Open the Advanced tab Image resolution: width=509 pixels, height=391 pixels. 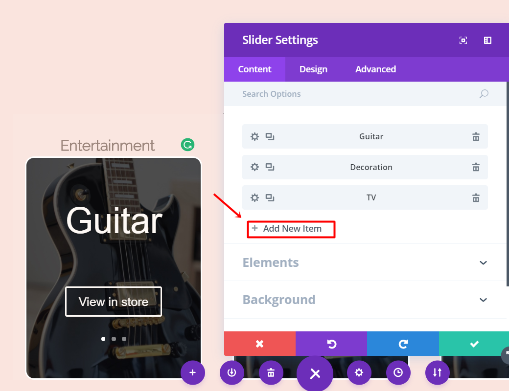(x=375, y=69)
